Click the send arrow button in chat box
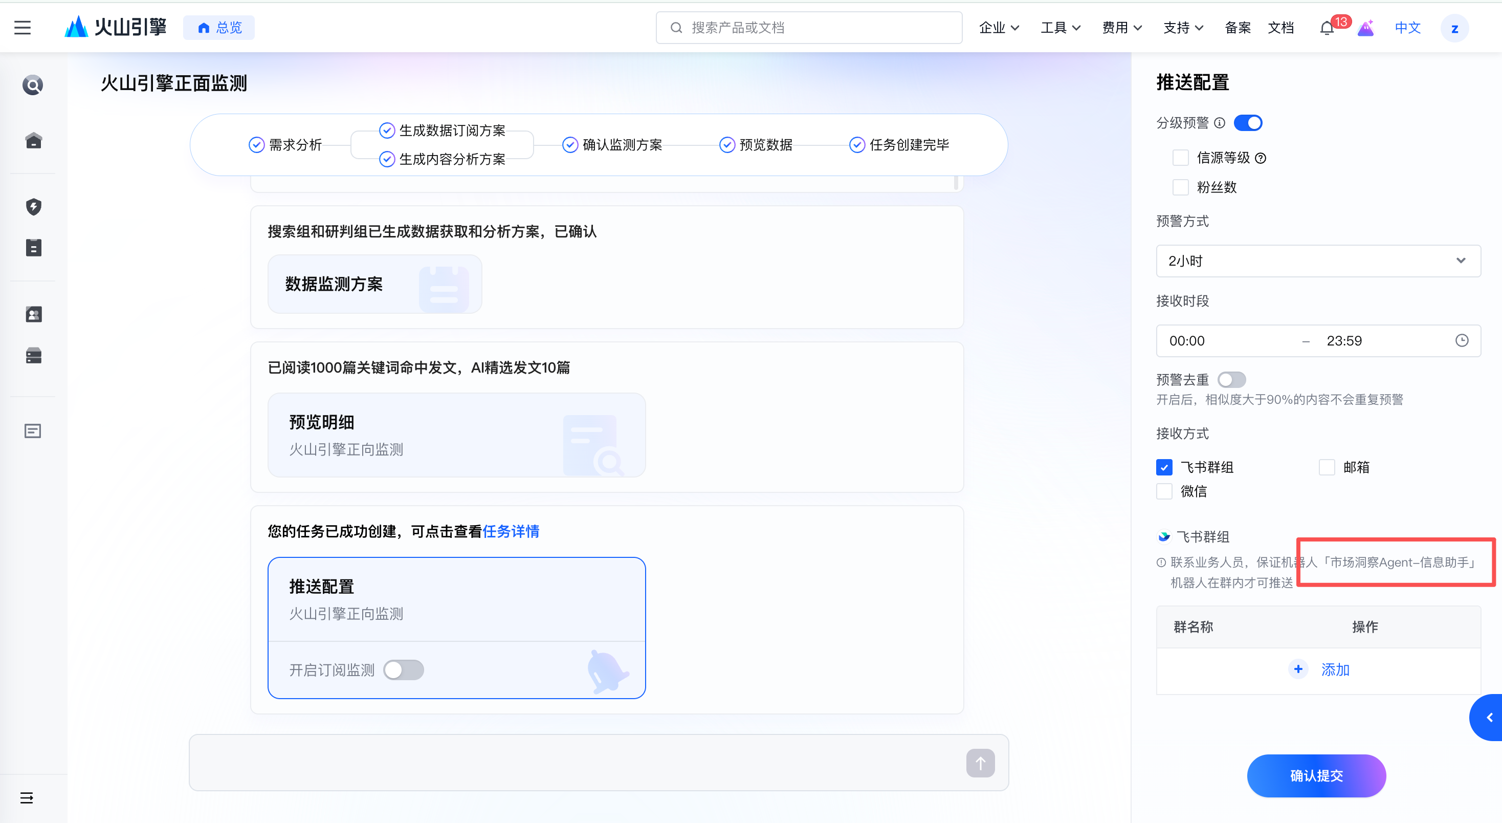The width and height of the screenshot is (1502, 823). pyautogui.click(x=980, y=763)
